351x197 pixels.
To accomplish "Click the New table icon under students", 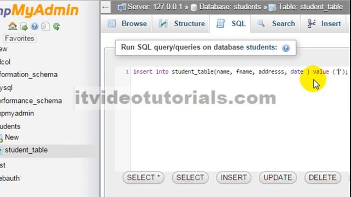I will (1, 138).
